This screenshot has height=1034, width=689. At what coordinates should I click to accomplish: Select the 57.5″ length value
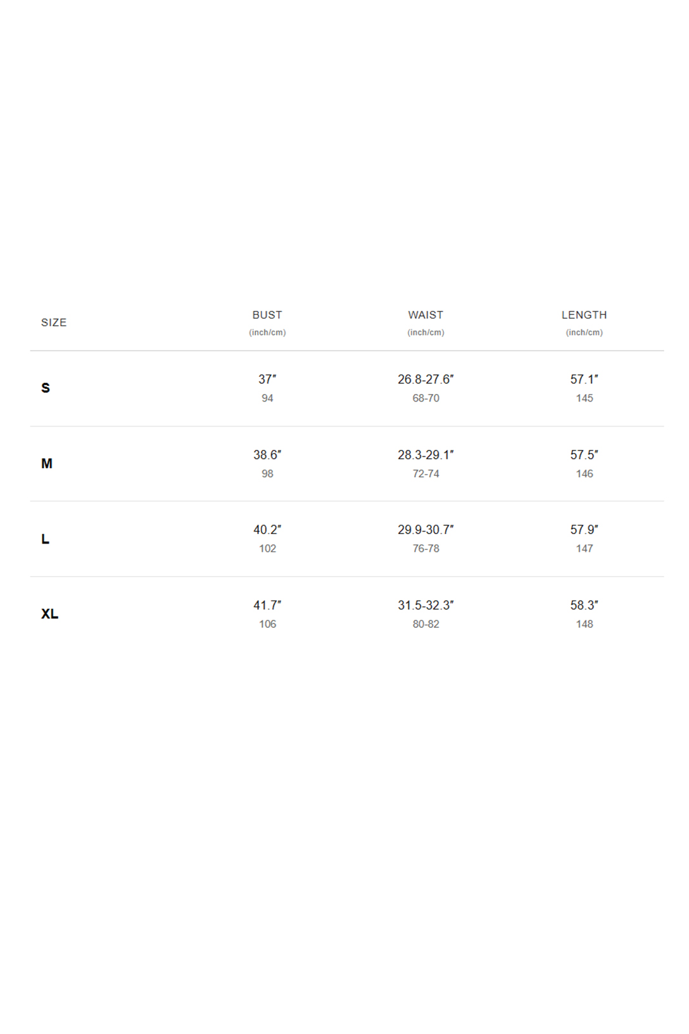[584, 454]
